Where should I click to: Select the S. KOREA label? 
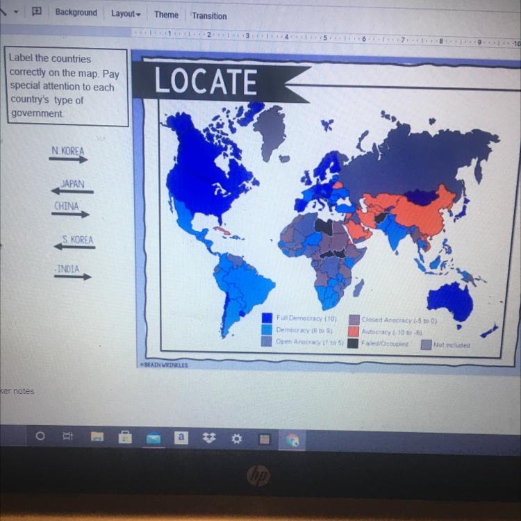pyautogui.click(x=78, y=240)
